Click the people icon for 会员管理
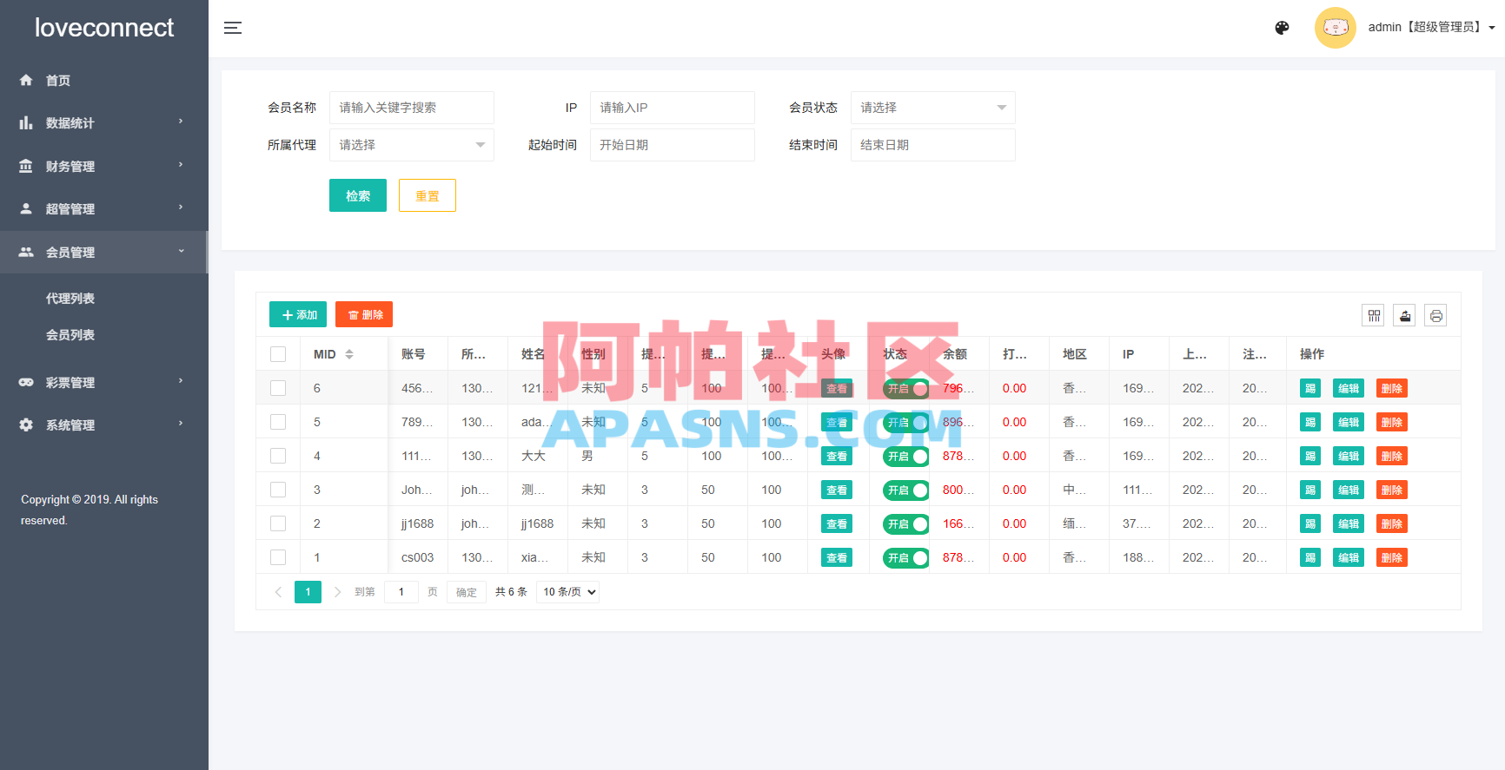The image size is (1505, 770). (26, 252)
